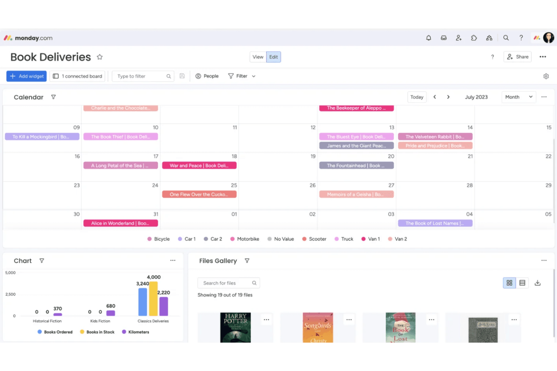The image size is (557, 371).
Task: Open the notifications bell
Action: pos(428,38)
